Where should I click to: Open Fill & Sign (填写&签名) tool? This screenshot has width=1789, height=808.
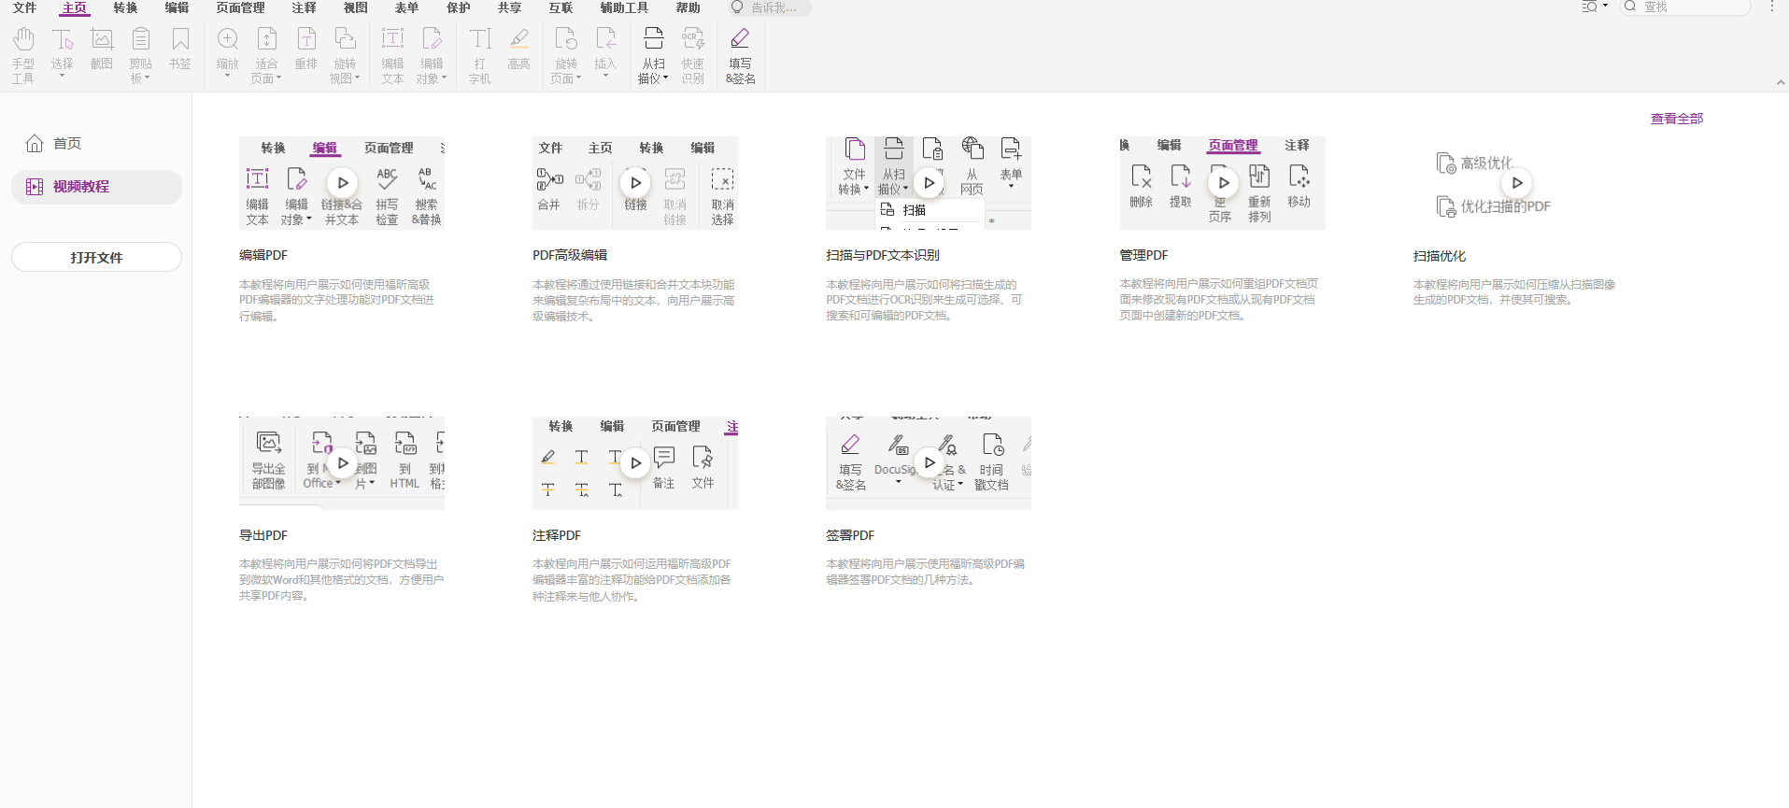pos(741,54)
